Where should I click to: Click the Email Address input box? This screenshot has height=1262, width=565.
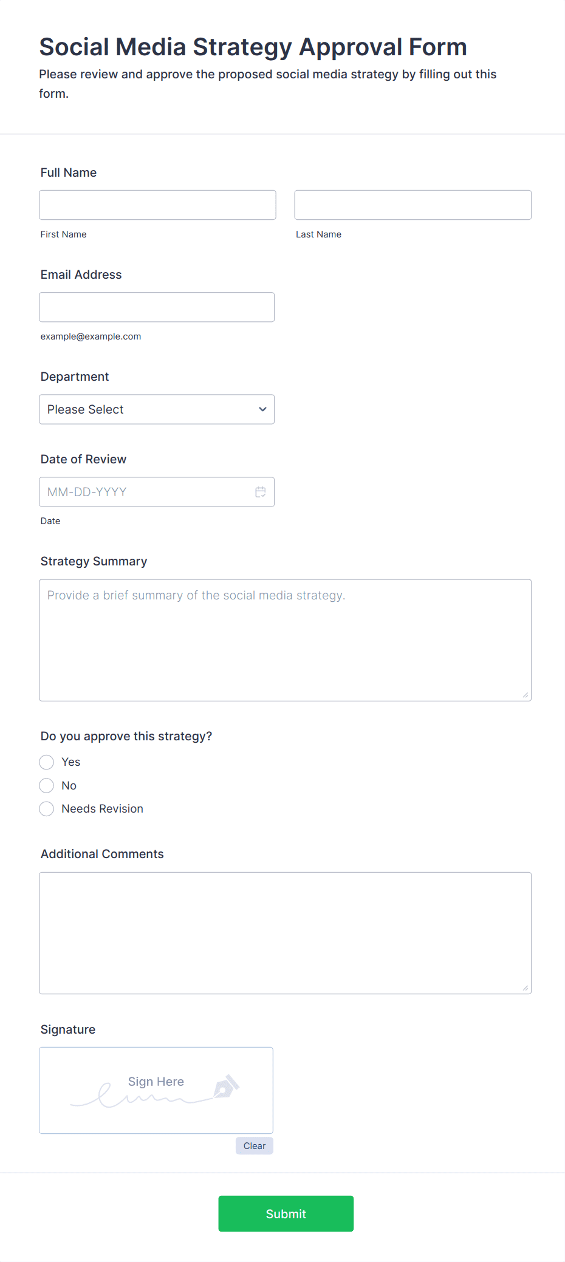click(x=157, y=307)
